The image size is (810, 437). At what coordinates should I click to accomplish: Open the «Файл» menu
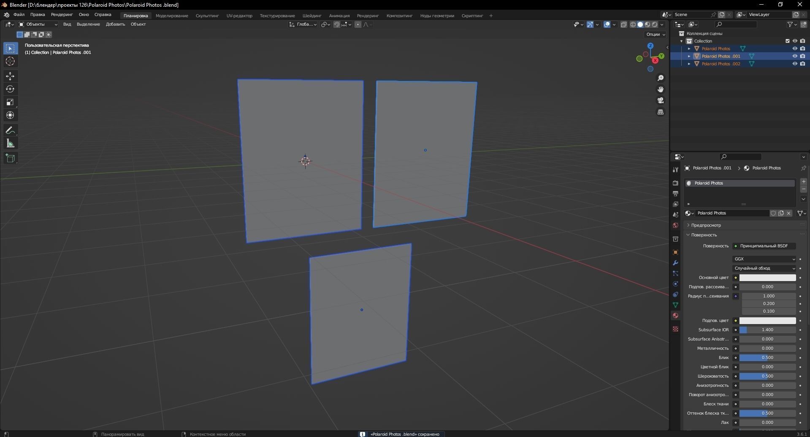point(19,14)
